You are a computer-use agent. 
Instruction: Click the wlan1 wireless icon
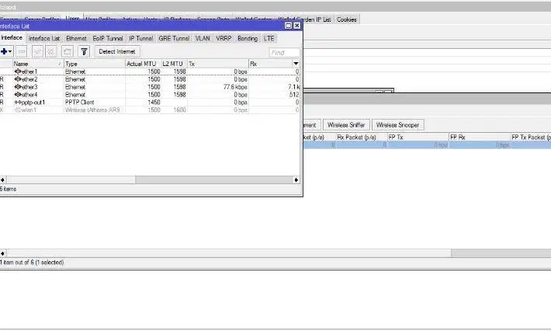18,110
